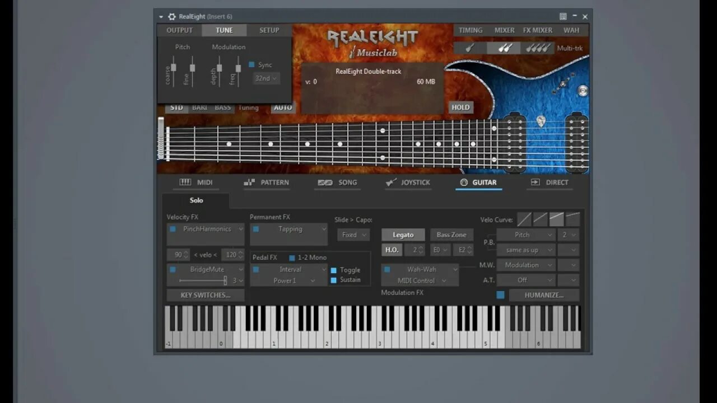
Task: Click the KEY SWITCHES button
Action: click(x=206, y=295)
